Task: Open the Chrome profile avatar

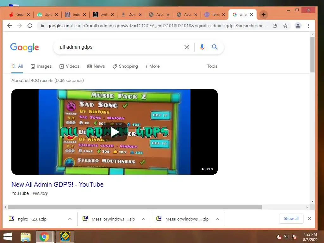Action: click(298, 26)
